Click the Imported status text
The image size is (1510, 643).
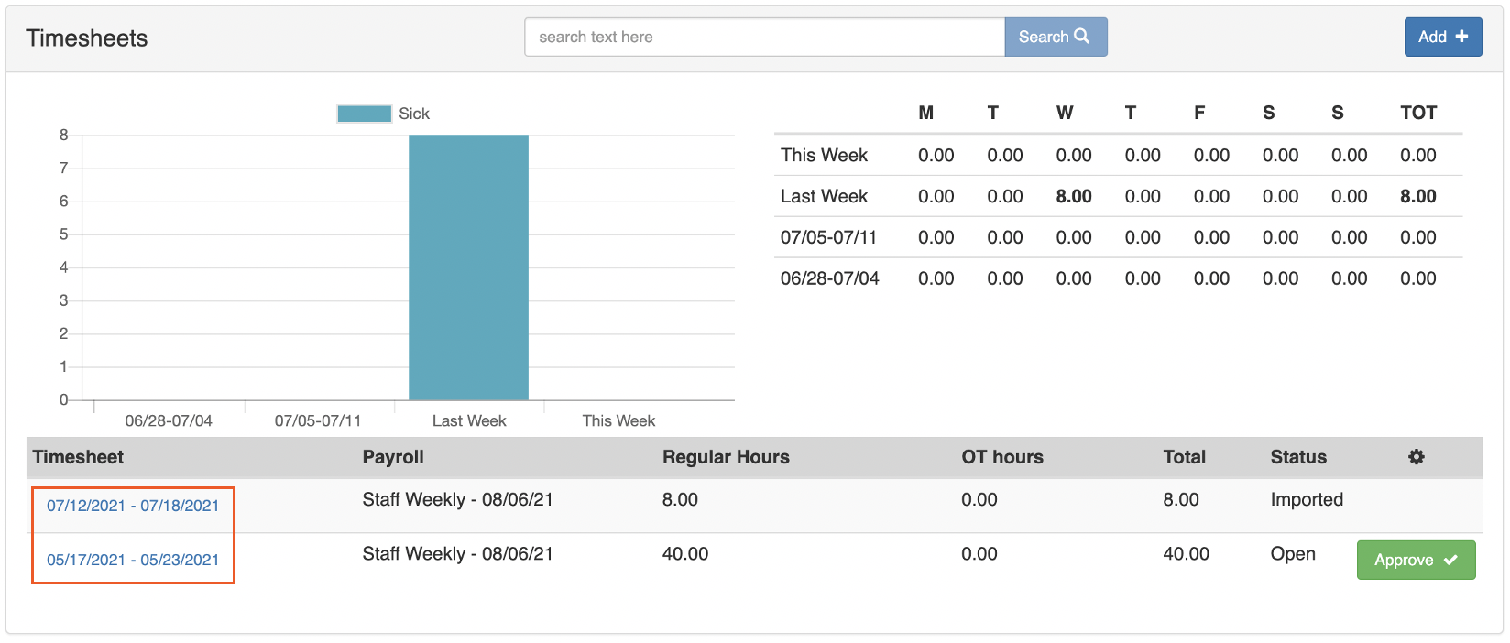[x=1307, y=499]
